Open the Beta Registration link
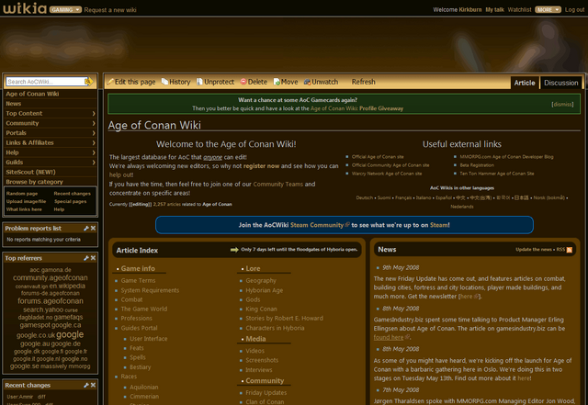Viewport: 588px width, 405px height. tap(477, 165)
